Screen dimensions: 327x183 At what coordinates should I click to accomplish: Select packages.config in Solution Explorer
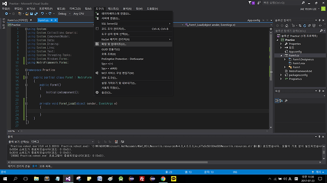pos(298,75)
